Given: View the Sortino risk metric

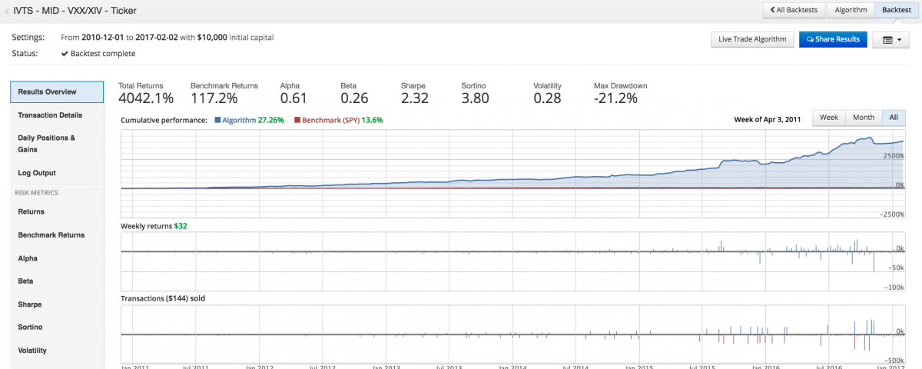Looking at the screenshot, I should (31, 327).
